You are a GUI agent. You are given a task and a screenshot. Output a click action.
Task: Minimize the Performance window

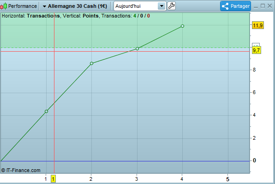256,7
